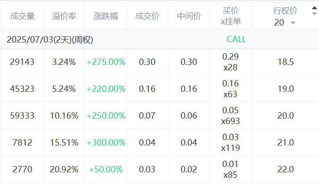Image resolution: width=319 pixels, height=184 pixels.
Task: Click the sort descending arrow by 行权价
Action: click(315, 13)
